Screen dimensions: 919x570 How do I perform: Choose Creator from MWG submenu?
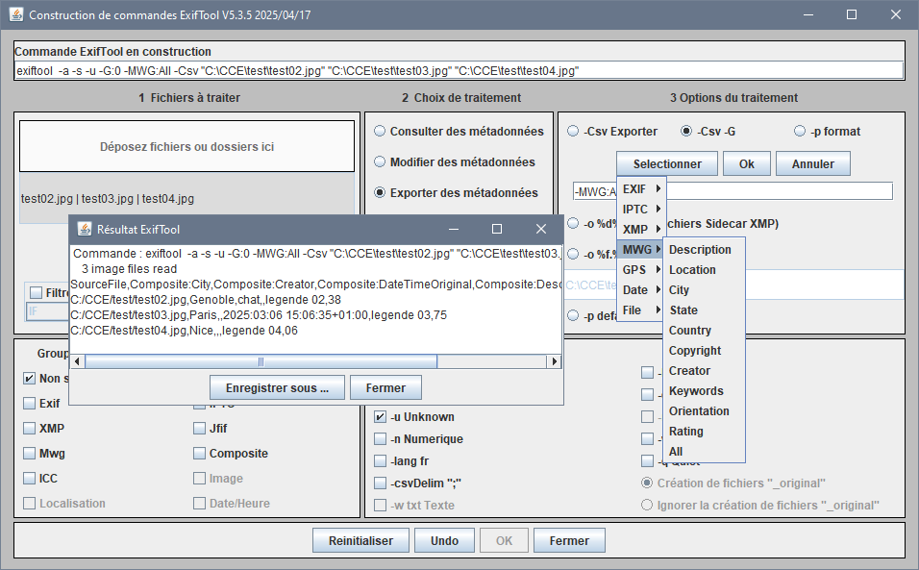(704, 371)
